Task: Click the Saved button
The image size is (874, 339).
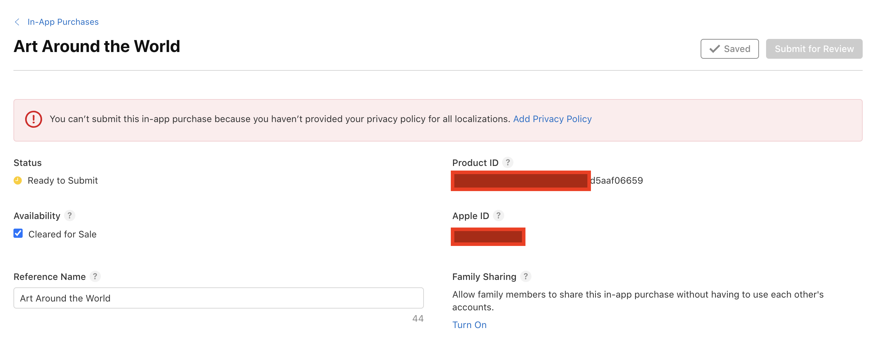Action: (729, 49)
